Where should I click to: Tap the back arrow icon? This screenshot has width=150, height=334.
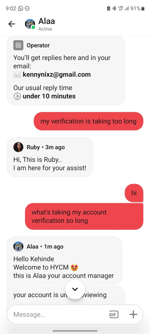tap(12, 24)
